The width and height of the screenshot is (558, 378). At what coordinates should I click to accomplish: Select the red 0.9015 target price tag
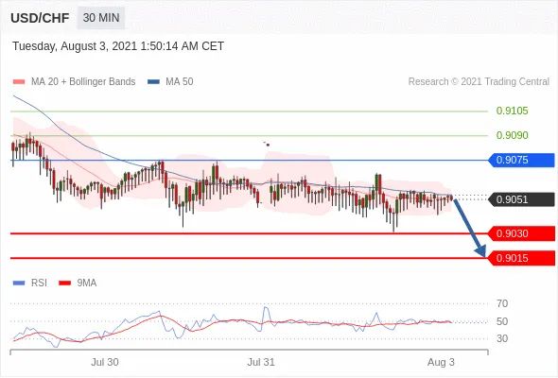(x=522, y=258)
